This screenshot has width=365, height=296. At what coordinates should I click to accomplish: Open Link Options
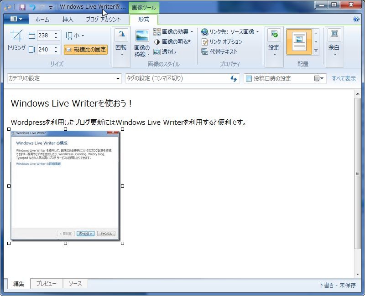222,41
